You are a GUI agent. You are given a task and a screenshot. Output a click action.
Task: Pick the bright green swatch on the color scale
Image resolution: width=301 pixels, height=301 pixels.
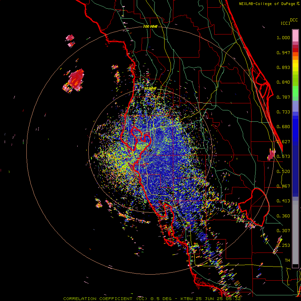pyautogui.click(x=295, y=91)
